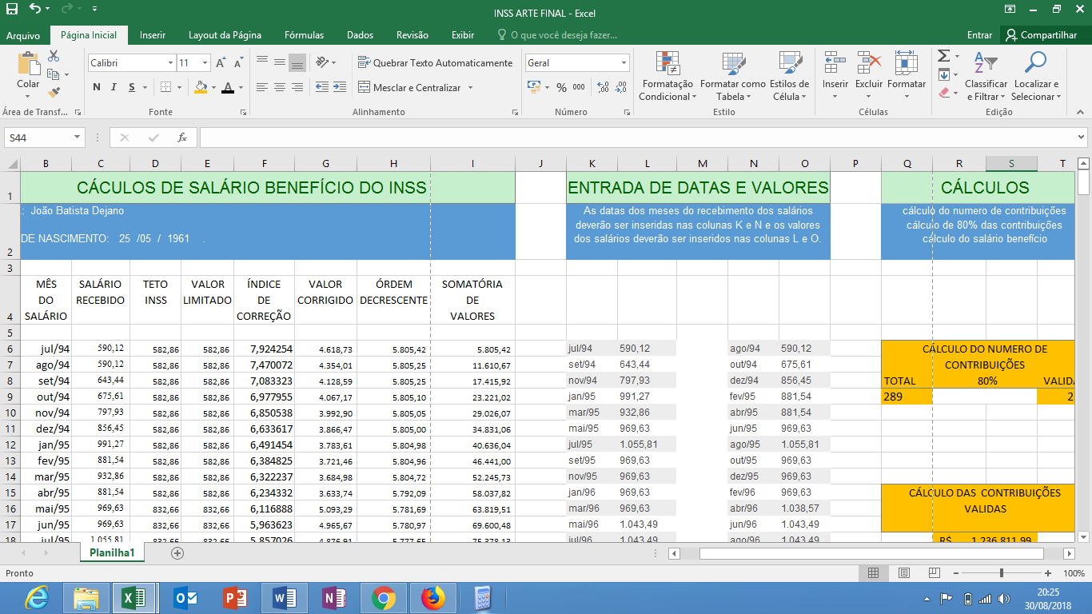Screen dimensions: 1092x614
Task: Expand Mesclar e Centralizar dropdown arrow
Action: (471, 87)
